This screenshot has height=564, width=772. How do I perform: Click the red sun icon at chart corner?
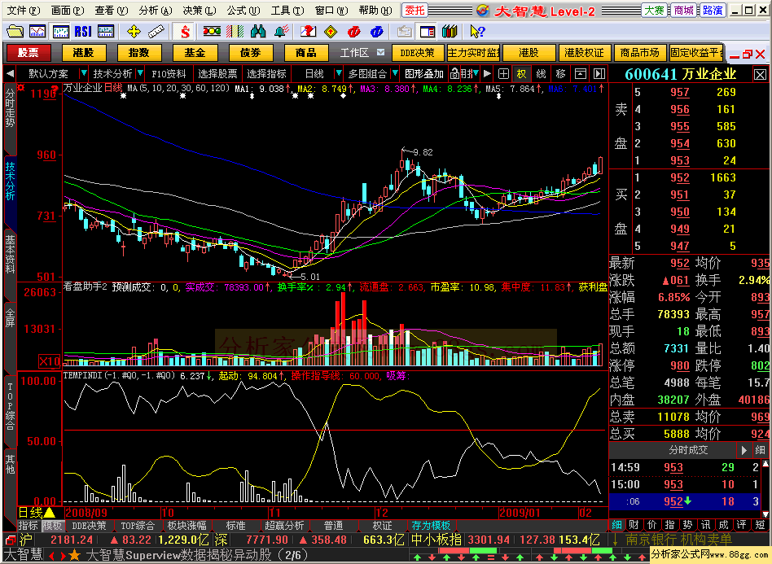[20, 88]
